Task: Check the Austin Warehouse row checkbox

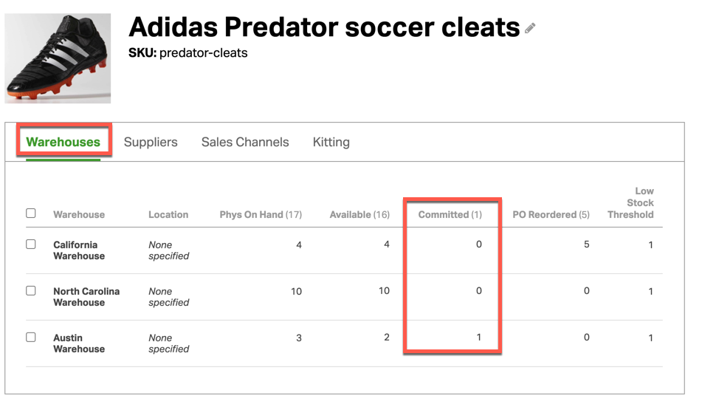Action: click(31, 337)
